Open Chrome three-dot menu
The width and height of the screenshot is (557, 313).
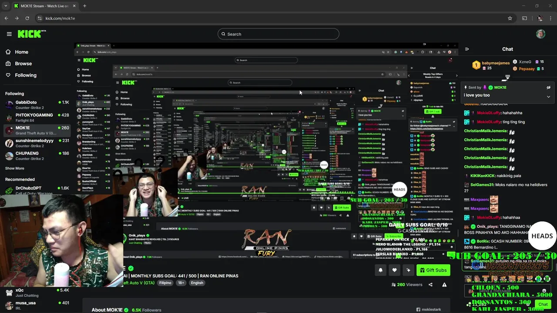[550, 18]
